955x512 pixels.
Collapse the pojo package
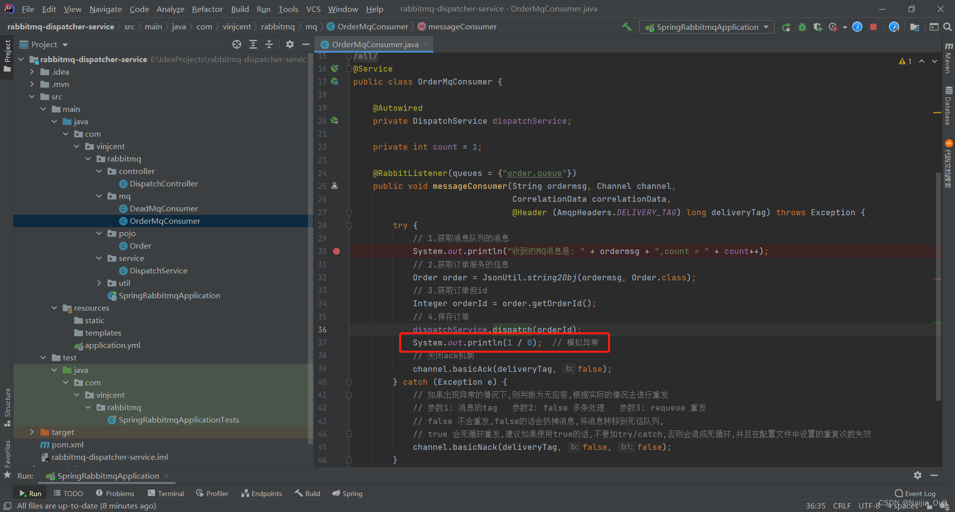(x=99, y=233)
